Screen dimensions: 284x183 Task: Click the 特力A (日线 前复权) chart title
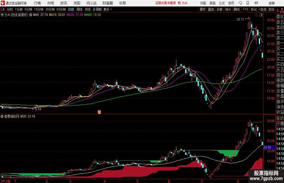pyautogui.click(x=14, y=15)
